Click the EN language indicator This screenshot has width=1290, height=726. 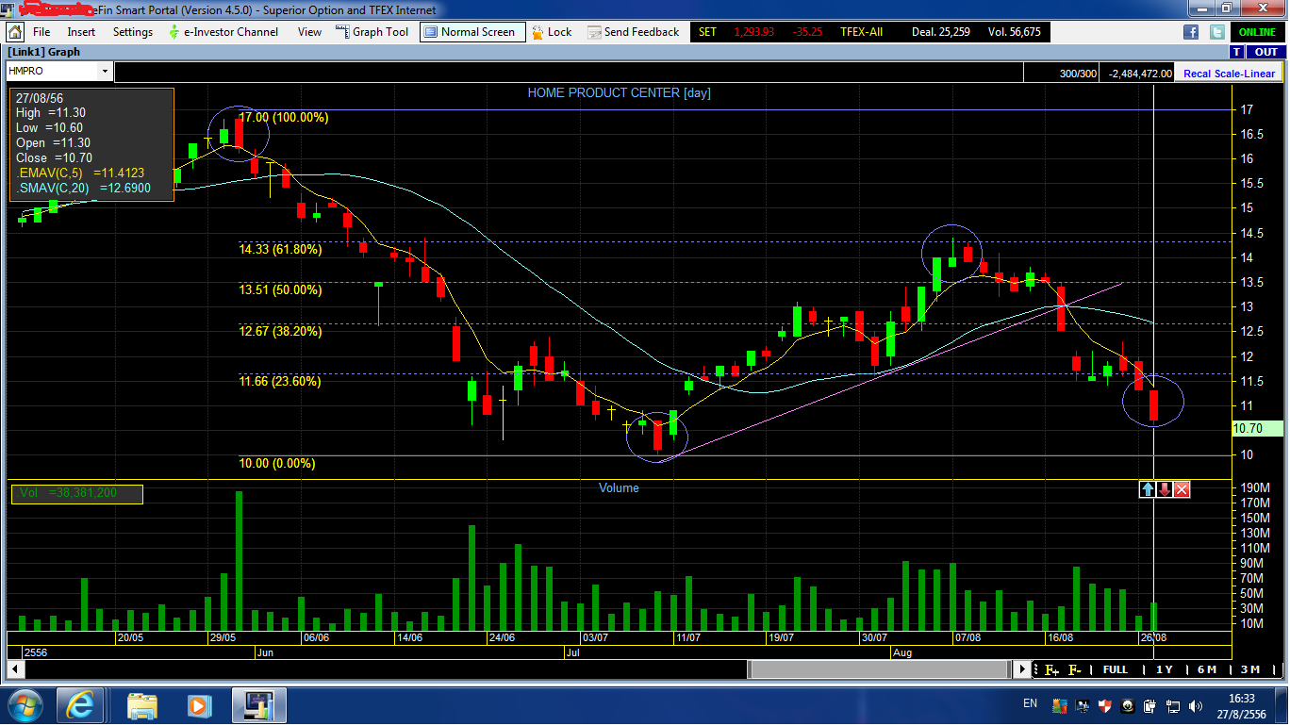[x=1031, y=703]
